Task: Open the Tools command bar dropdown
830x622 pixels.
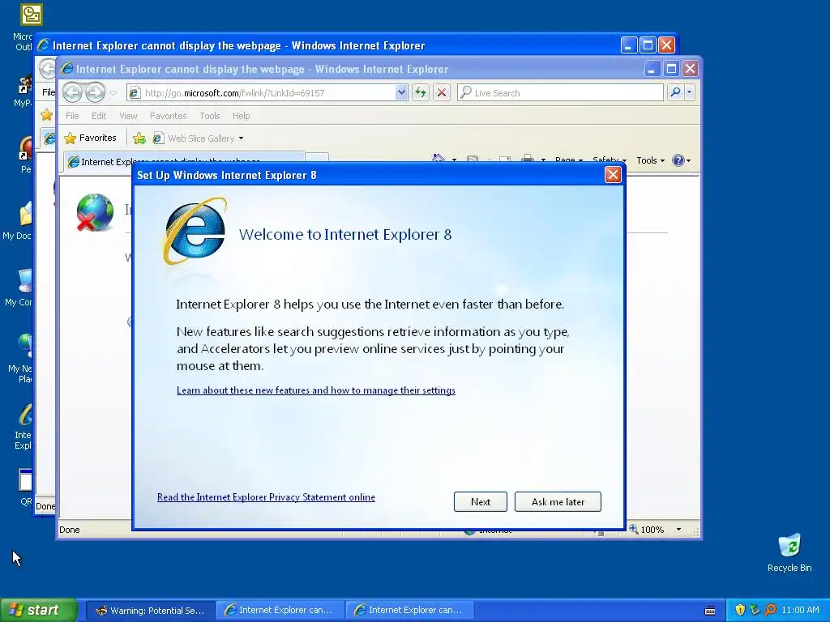Action: point(650,160)
